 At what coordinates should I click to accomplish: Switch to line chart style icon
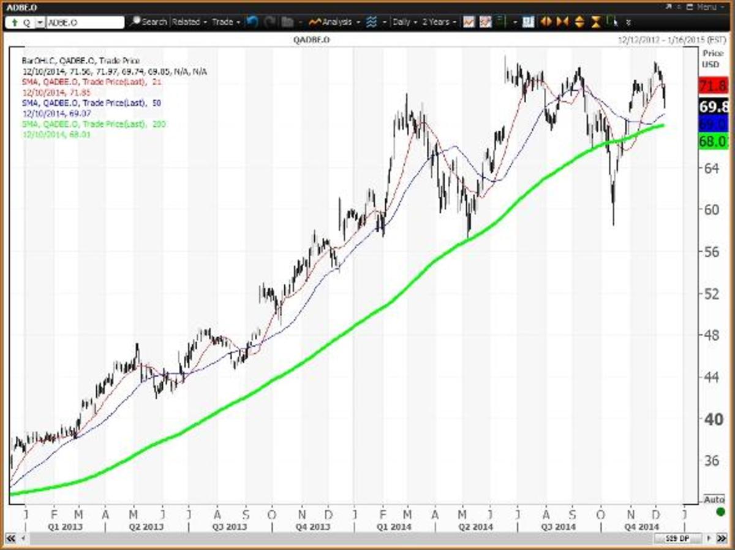pyautogui.click(x=469, y=22)
